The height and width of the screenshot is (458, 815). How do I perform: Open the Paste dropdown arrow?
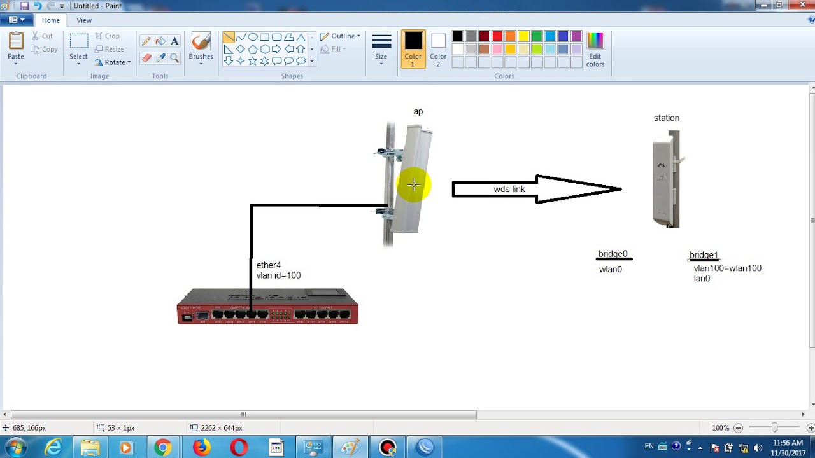click(x=16, y=64)
